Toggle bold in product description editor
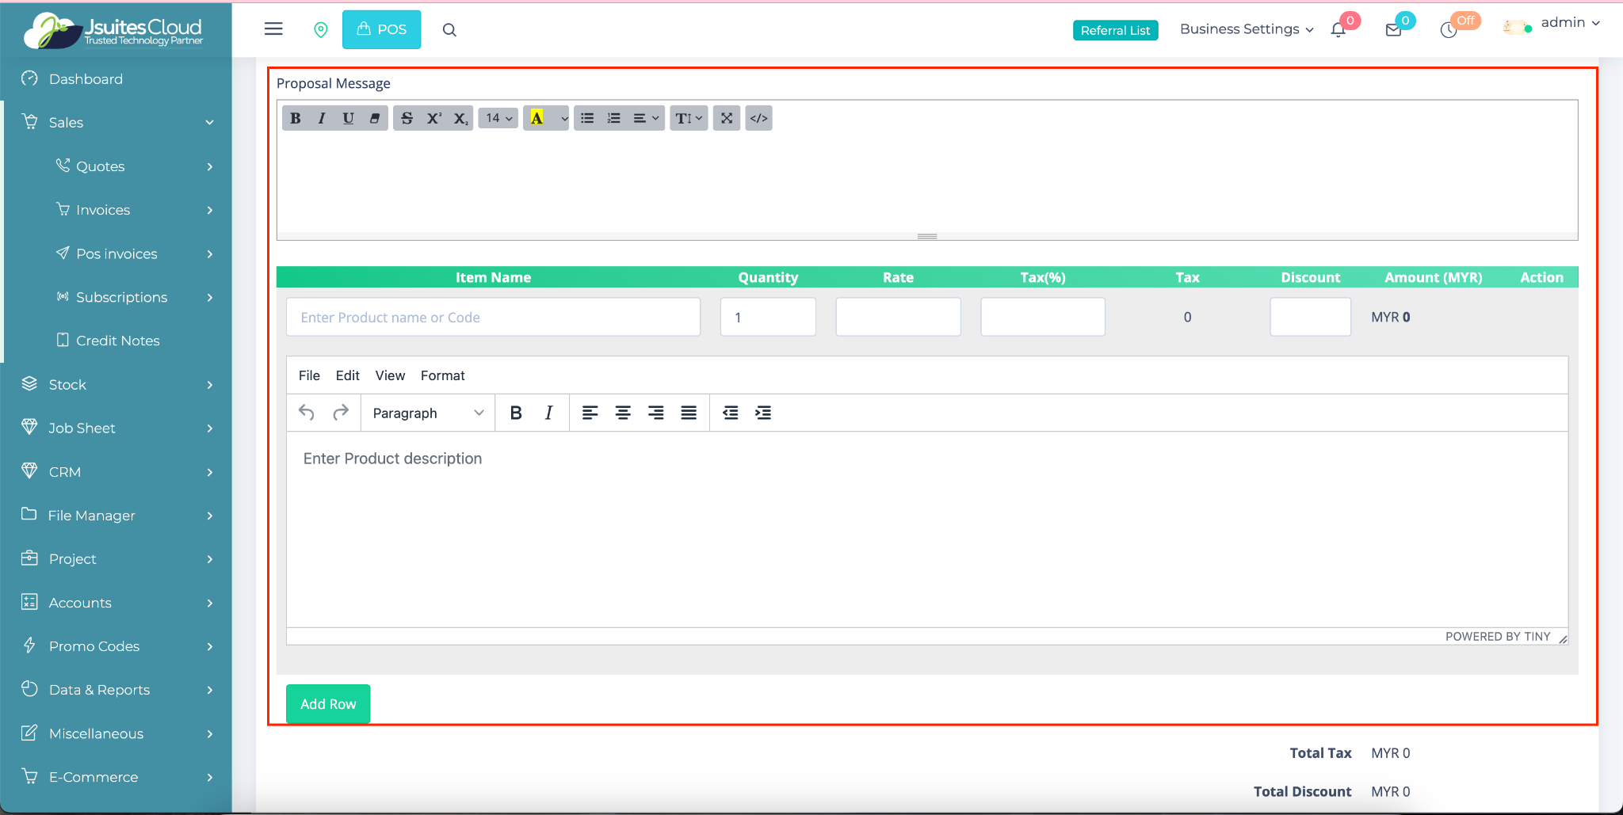This screenshot has width=1623, height=815. point(516,413)
